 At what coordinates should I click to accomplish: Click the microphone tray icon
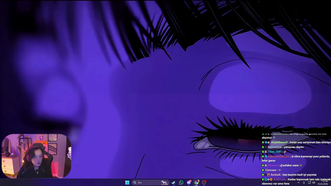pos(304,183)
